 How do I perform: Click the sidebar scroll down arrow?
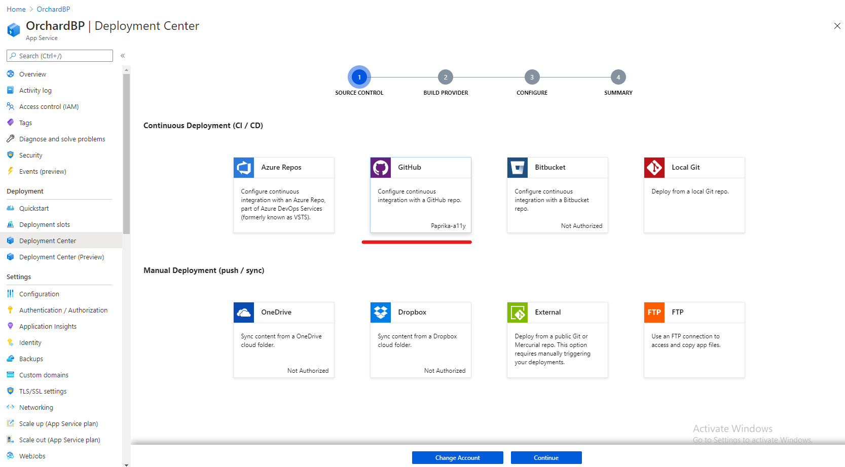point(126,464)
